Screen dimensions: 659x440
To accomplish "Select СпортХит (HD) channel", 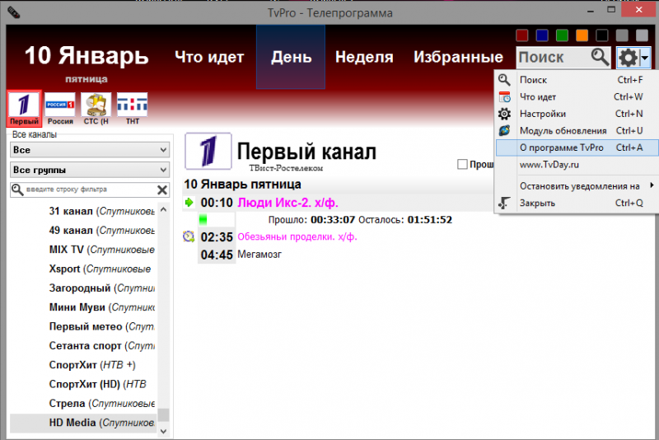I will click(97, 384).
